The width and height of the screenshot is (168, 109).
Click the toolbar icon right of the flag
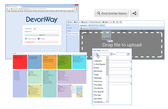(117, 22)
